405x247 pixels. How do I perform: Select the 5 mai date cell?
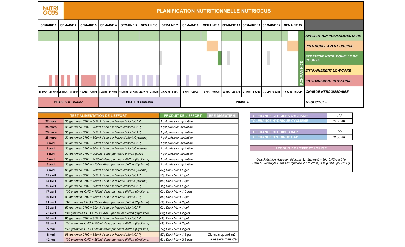click(51, 229)
